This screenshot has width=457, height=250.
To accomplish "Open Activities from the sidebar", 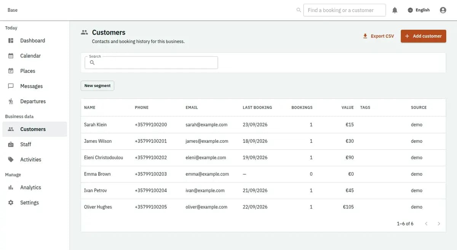I will click(35, 160).
